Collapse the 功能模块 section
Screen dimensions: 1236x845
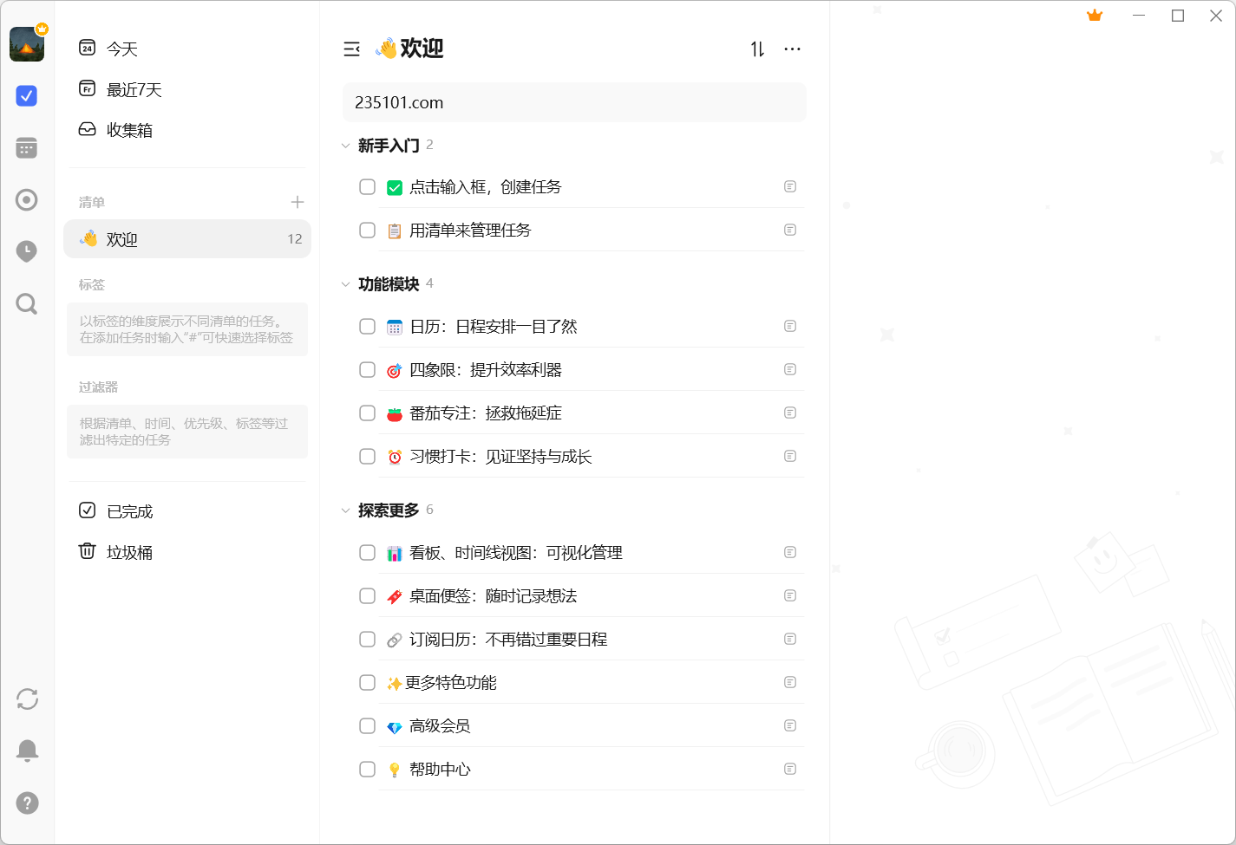[346, 283]
